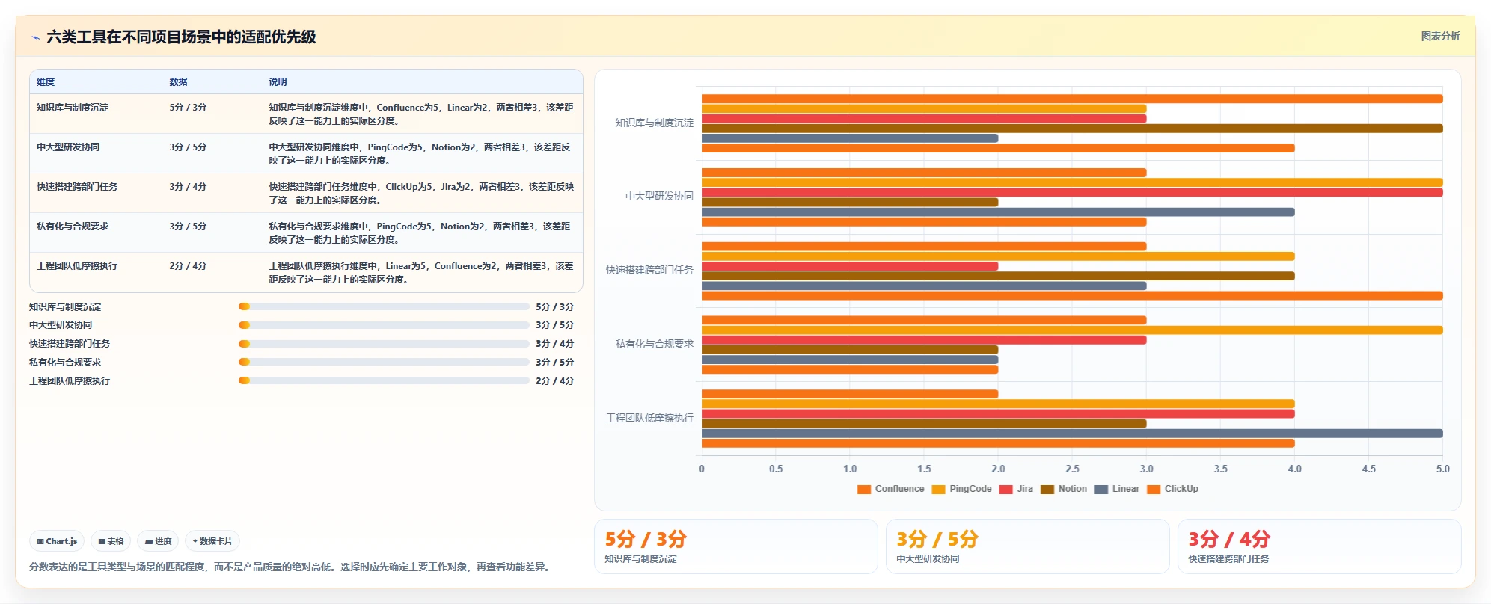Click the 表格 tag
This screenshot has width=1491, height=604.
point(111,541)
